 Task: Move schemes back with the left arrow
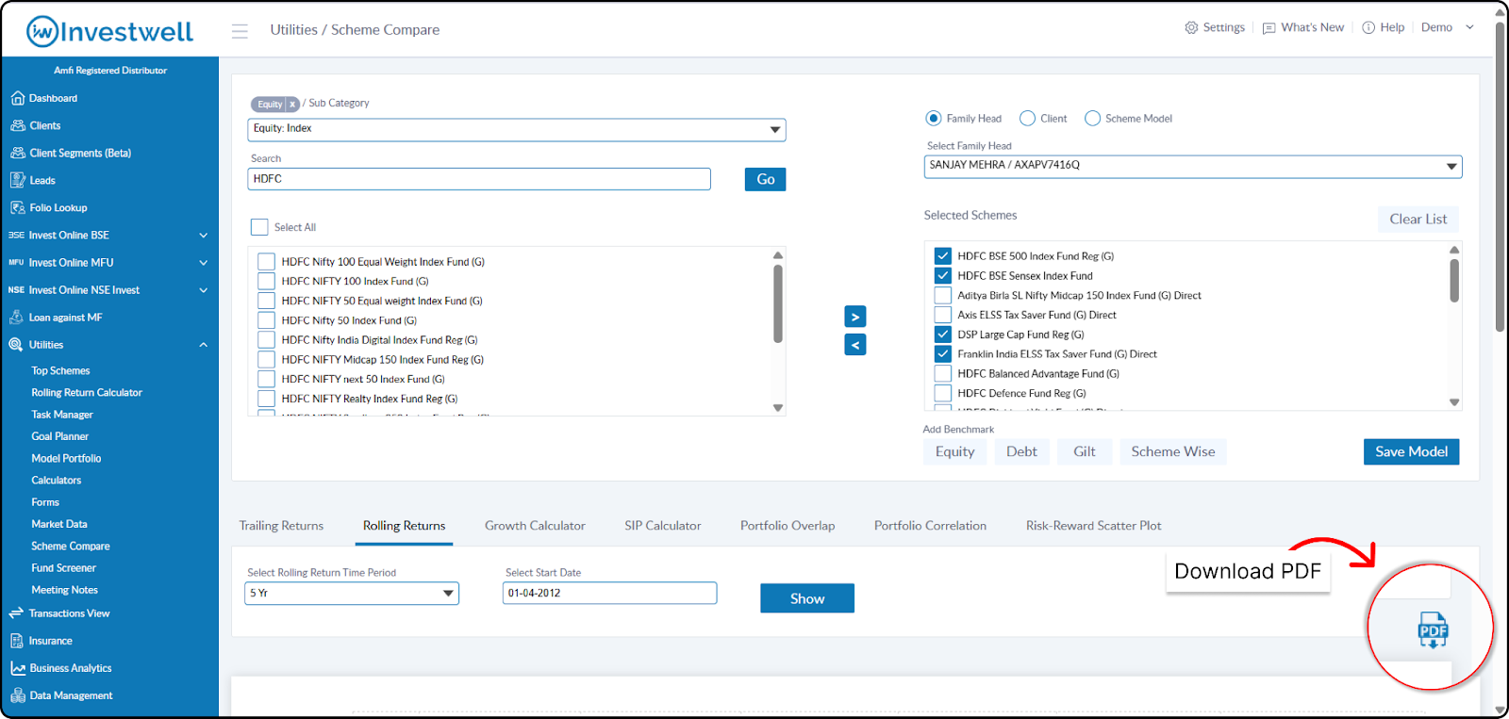point(855,345)
